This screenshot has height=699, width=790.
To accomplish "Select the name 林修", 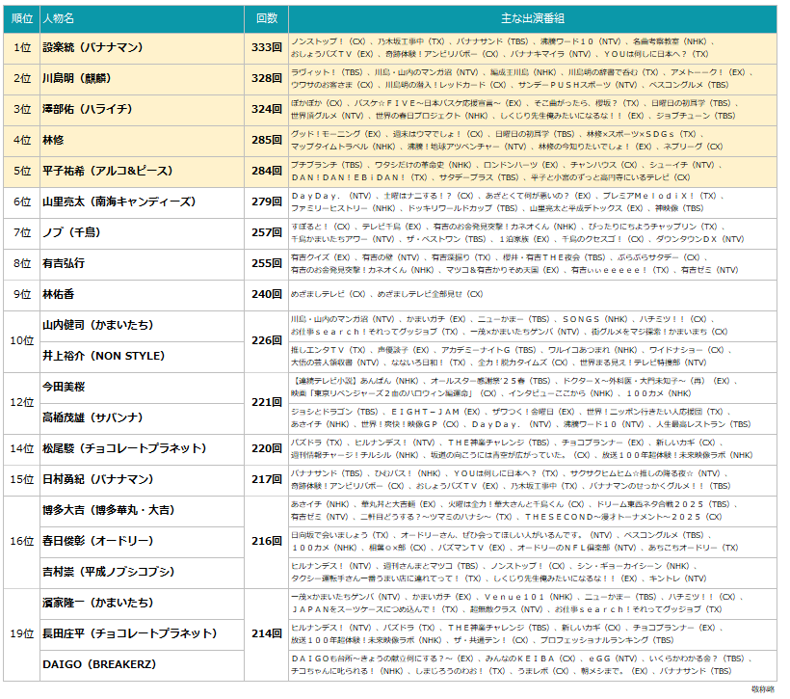I will (x=53, y=140).
